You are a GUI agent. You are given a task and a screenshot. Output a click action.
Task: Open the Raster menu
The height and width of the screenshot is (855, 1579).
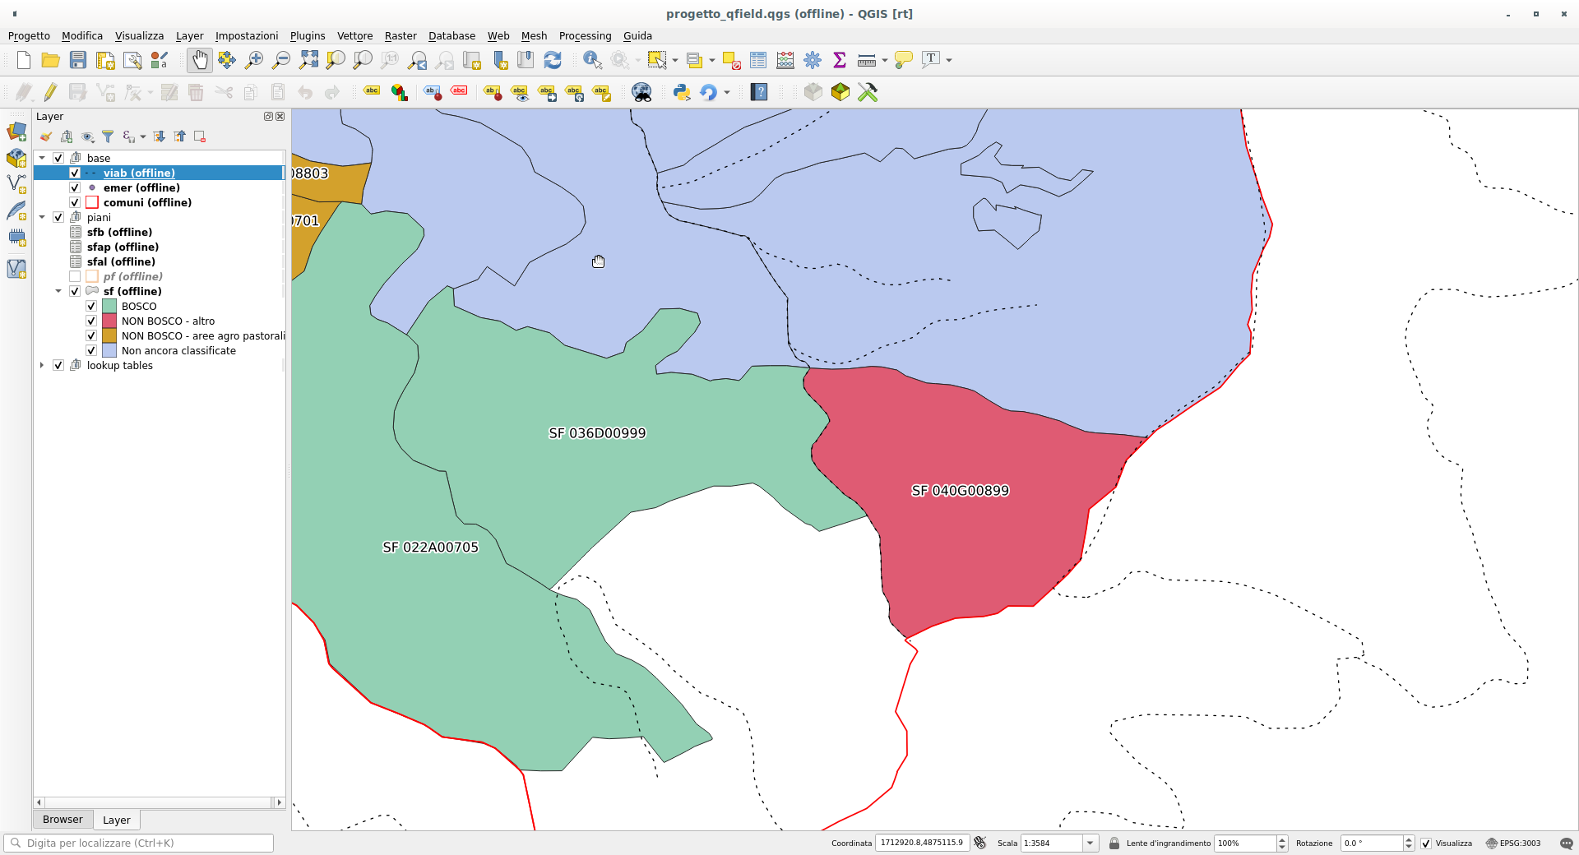401,35
